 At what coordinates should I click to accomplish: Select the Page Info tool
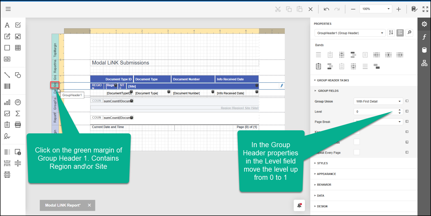point(18,152)
